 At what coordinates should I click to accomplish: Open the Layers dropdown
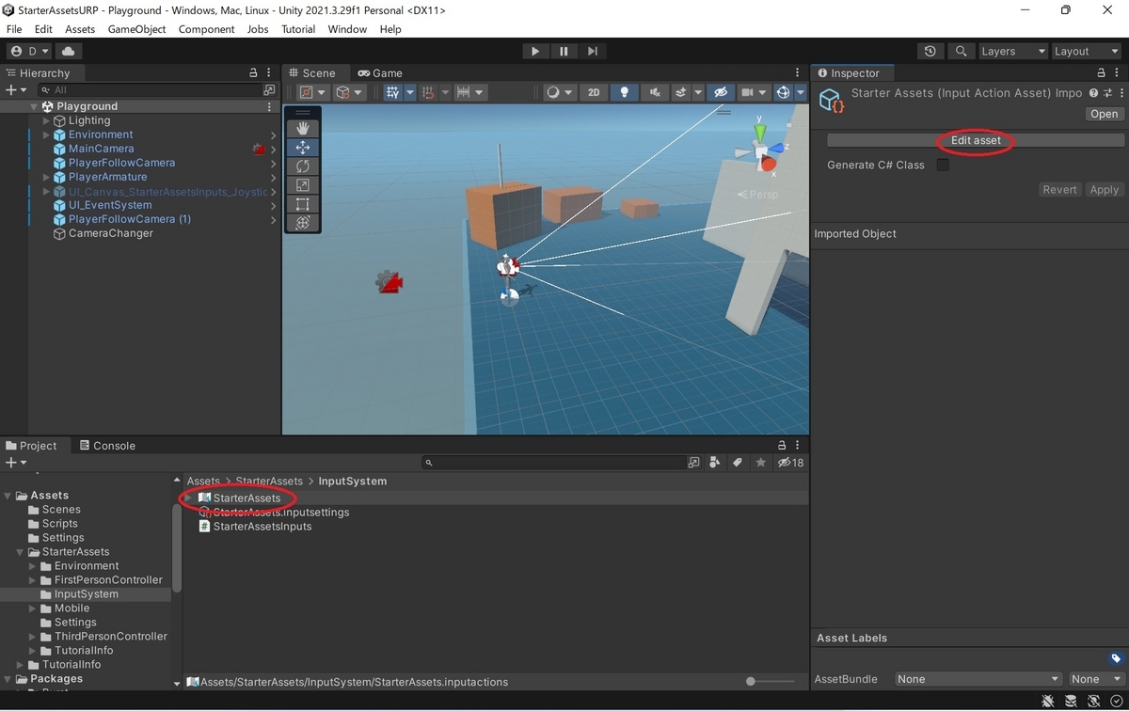pyautogui.click(x=1012, y=52)
